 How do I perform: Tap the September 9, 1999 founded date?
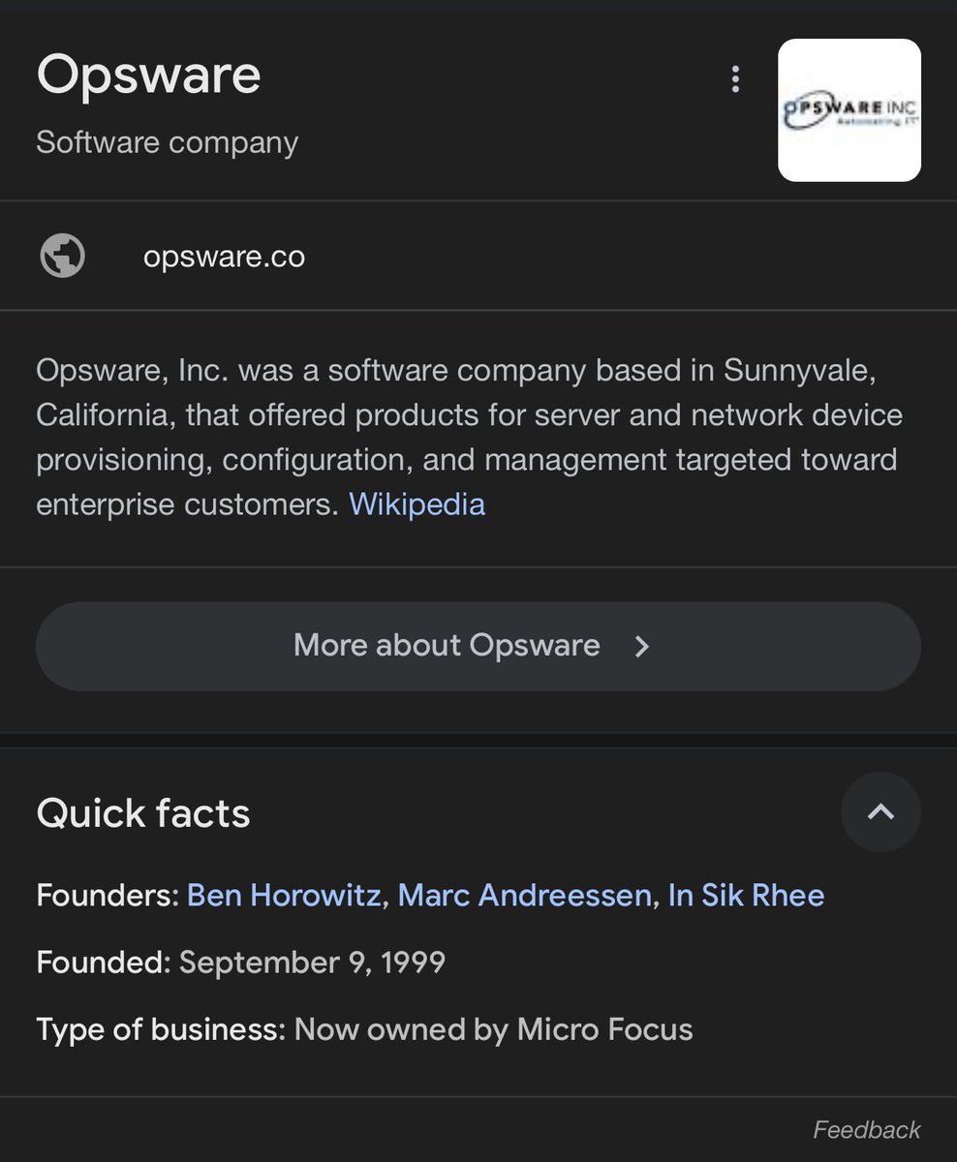pos(312,963)
